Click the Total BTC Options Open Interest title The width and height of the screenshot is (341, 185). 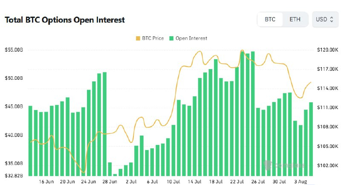[x=64, y=20]
